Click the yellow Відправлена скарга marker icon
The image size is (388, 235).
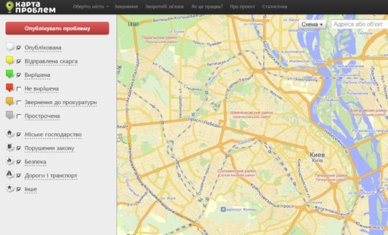pos(10,60)
